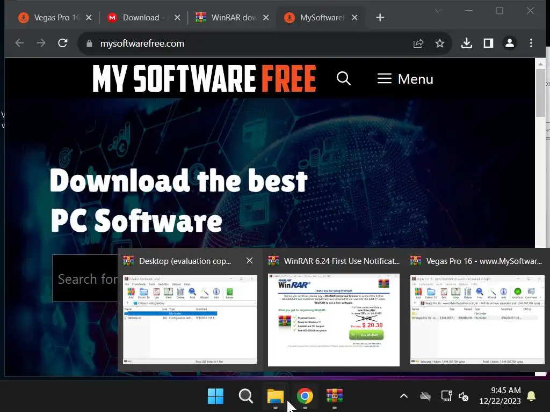Close the Vegas Pro 16 tab
The height and width of the screenshot is (412, 550).
point(89,18)
